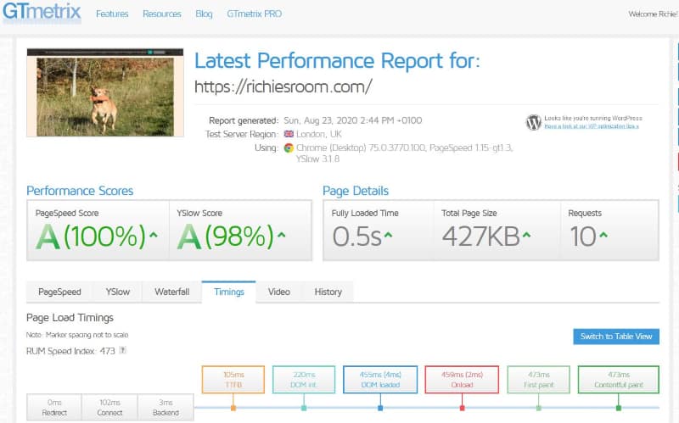
Task: Click the Page Load Timings heading
Action: point(70,318)
